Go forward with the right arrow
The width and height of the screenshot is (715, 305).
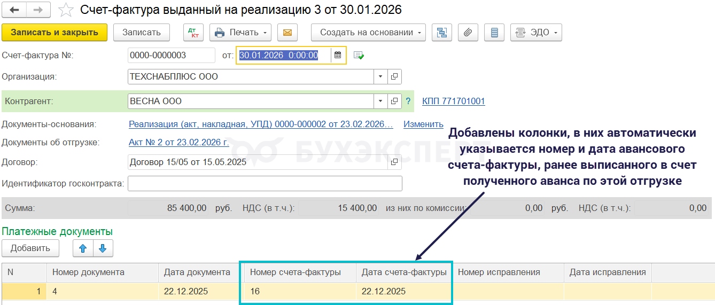click(39, 10)
